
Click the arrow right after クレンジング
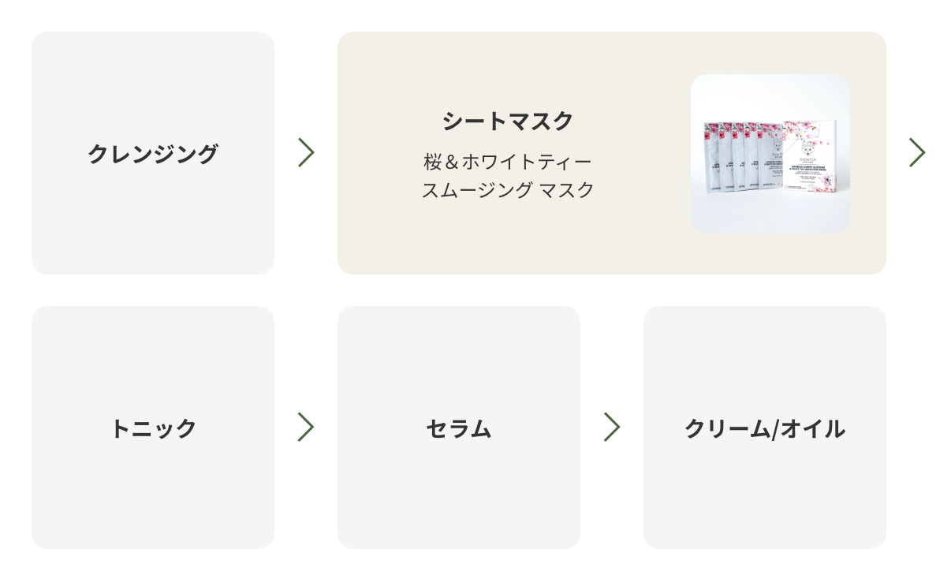[306, 153]
